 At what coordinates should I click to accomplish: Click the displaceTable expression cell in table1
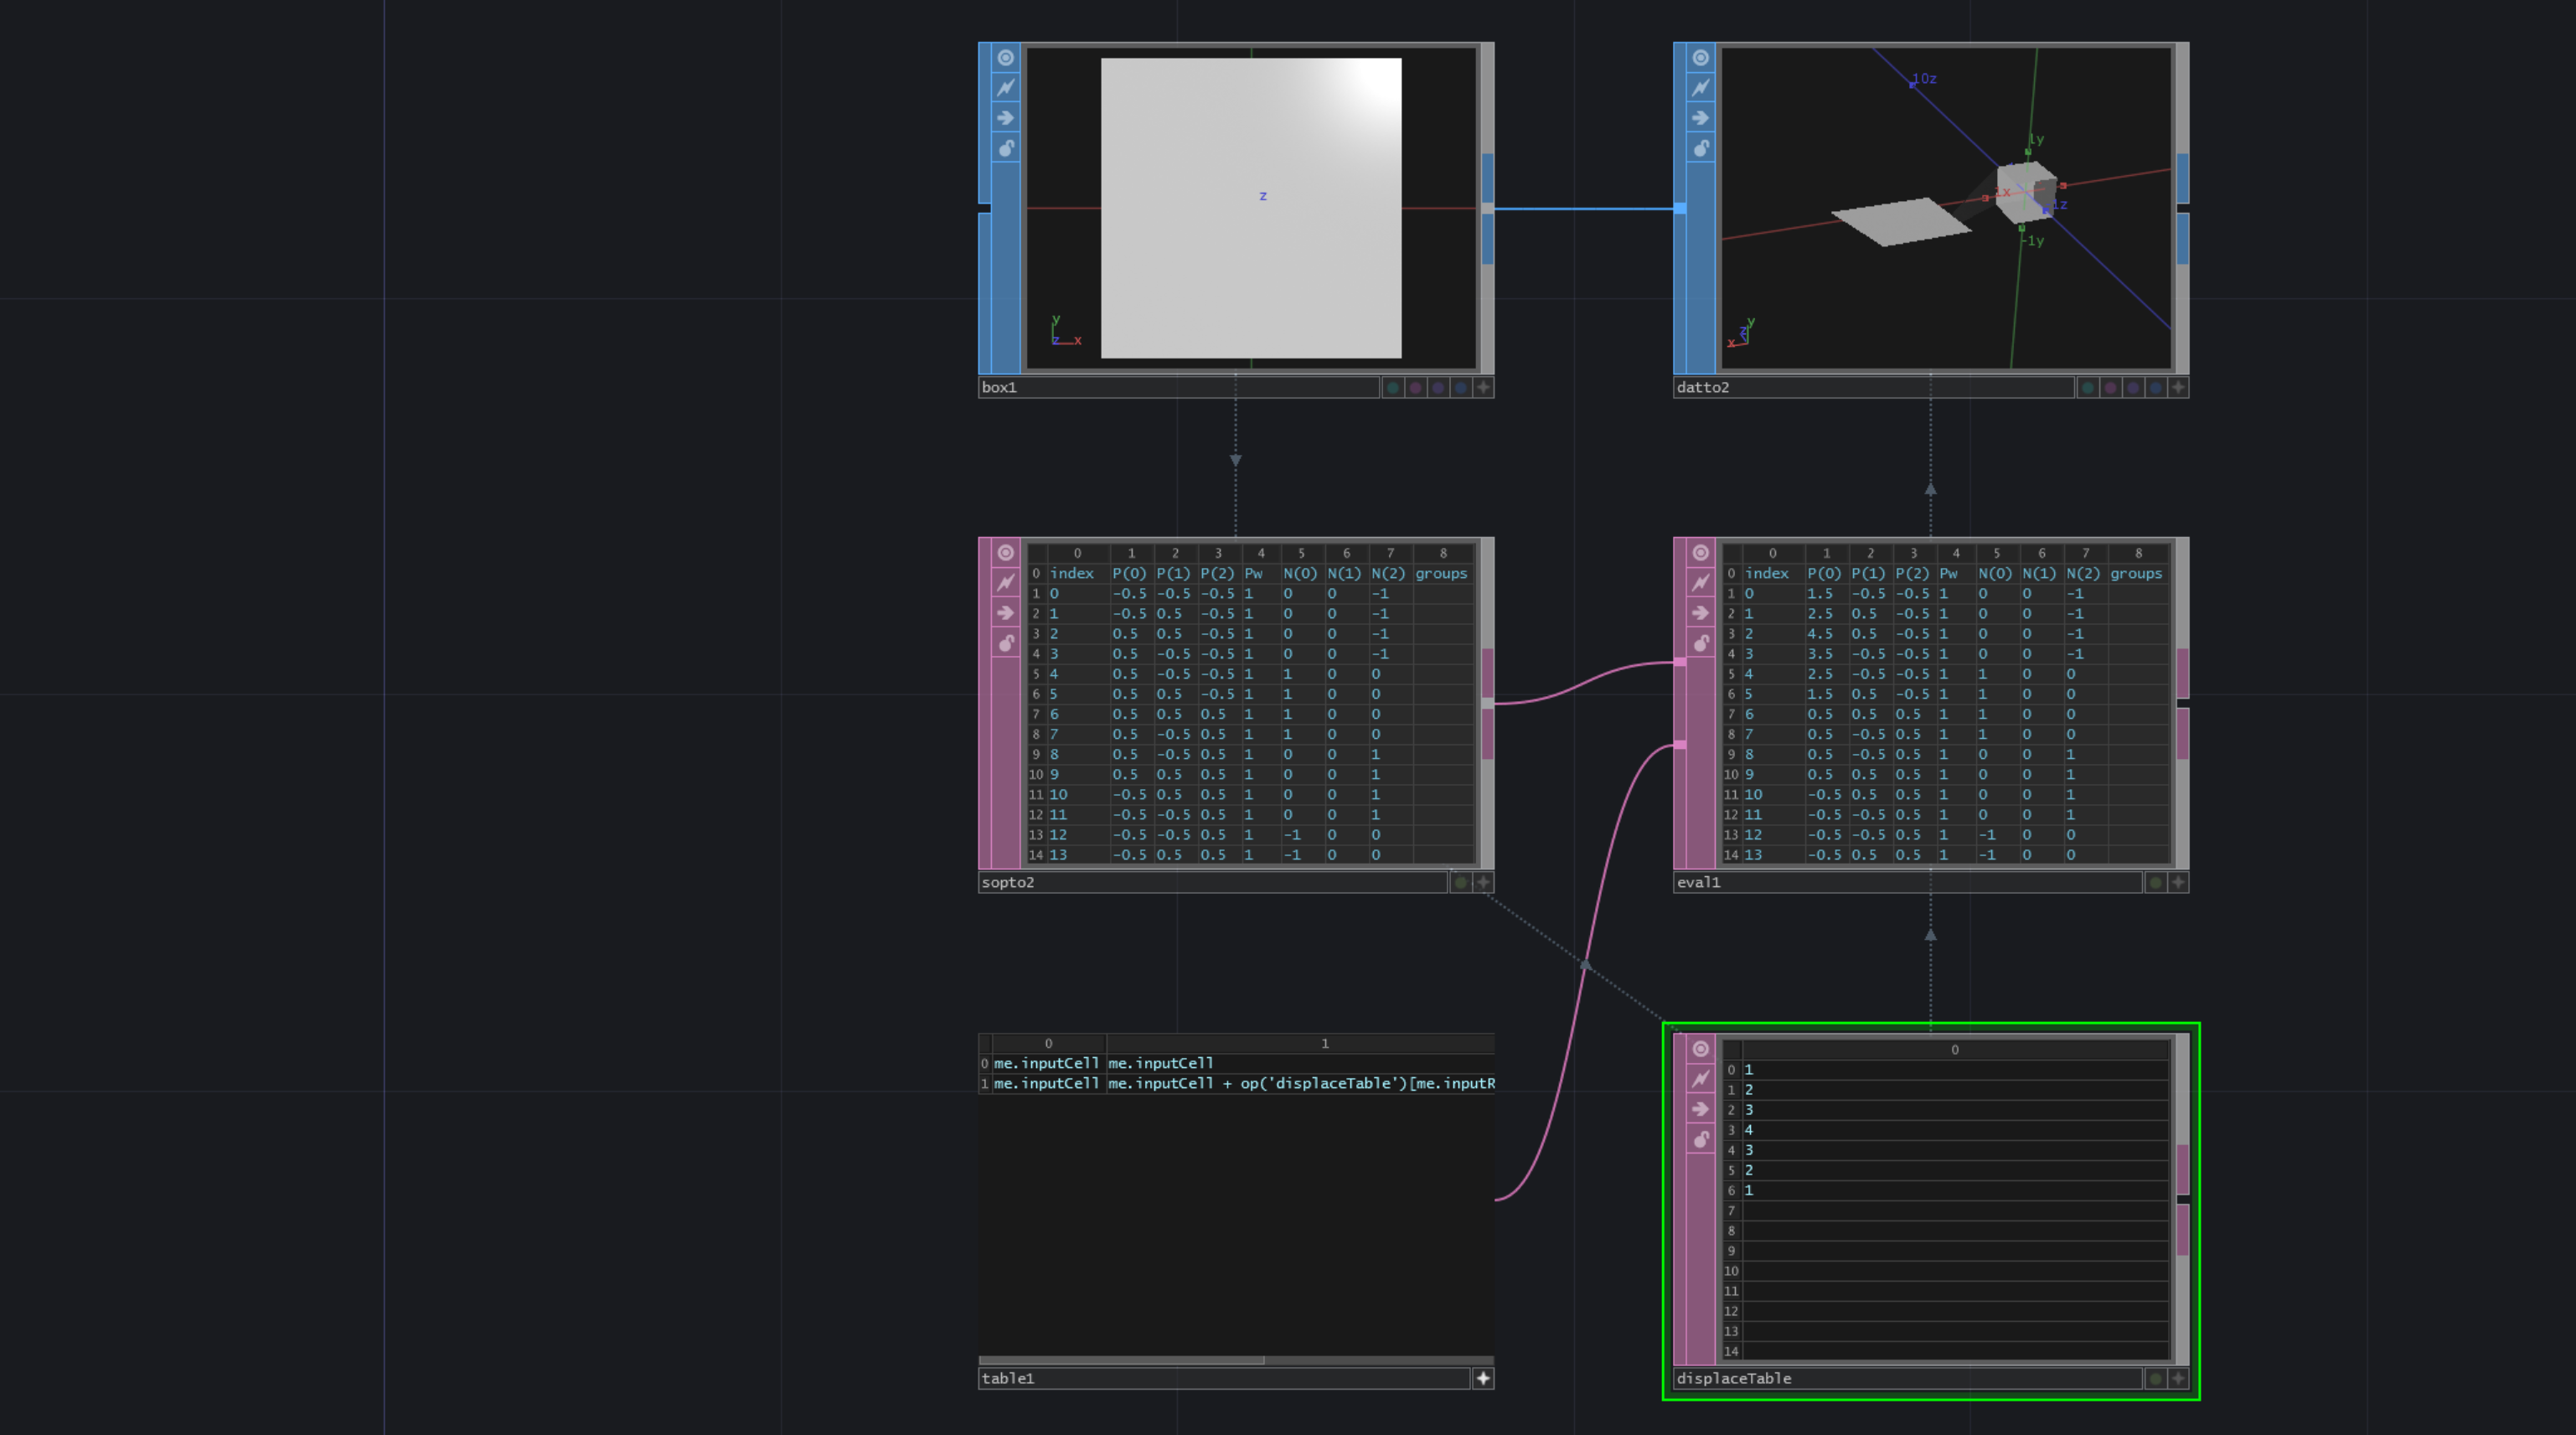tap(1301, 1083)
